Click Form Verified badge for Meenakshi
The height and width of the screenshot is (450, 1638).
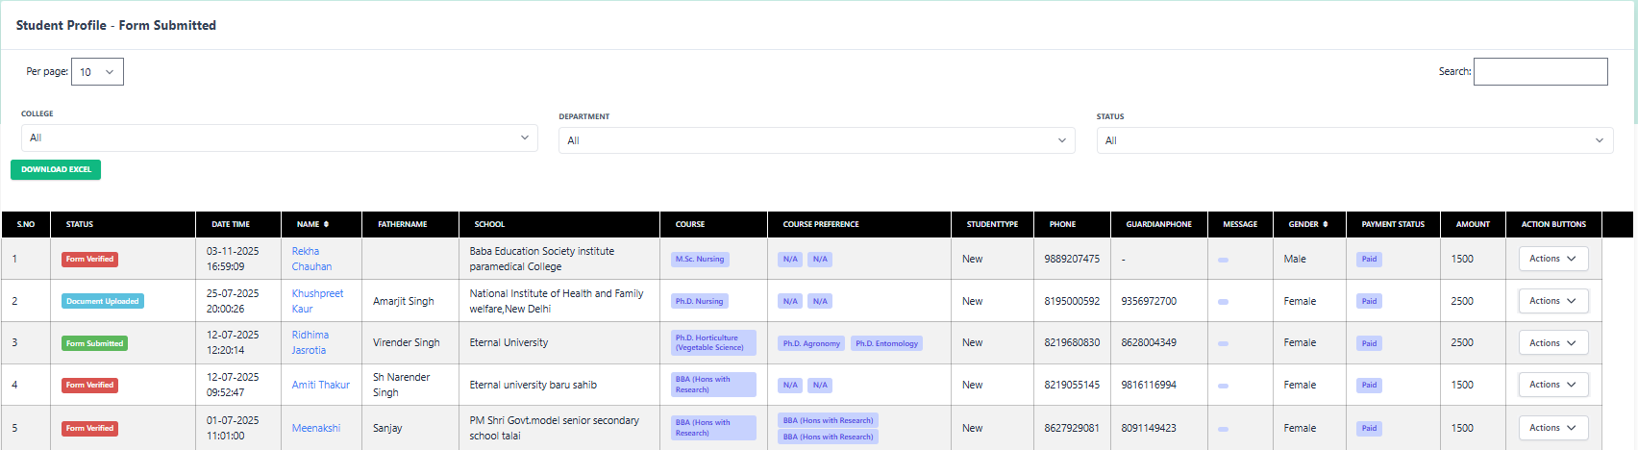89,428
